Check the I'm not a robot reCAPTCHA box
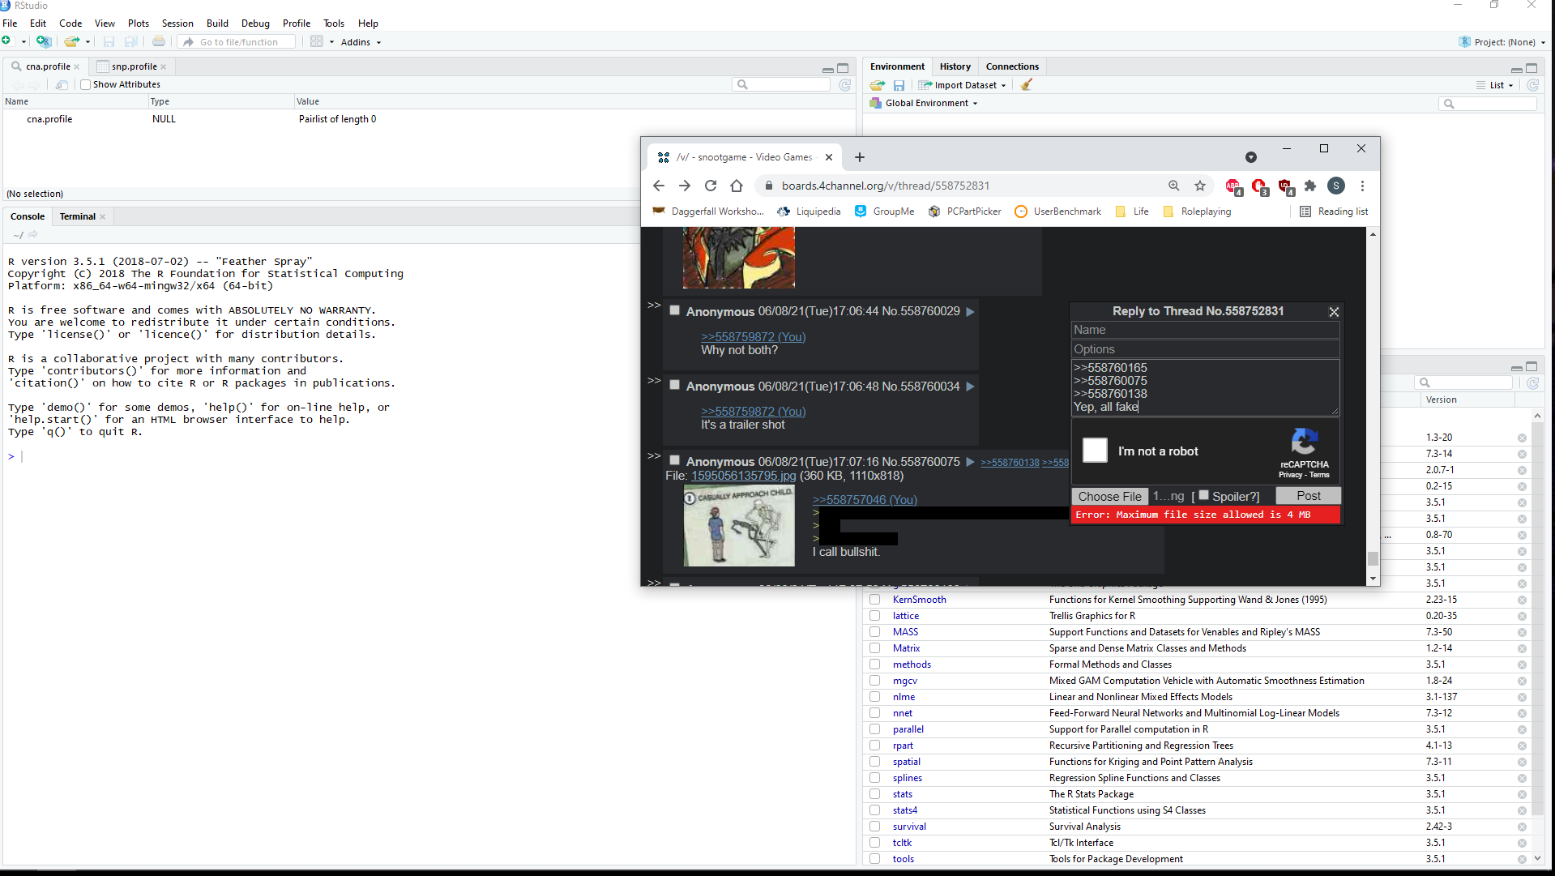 1095,450
